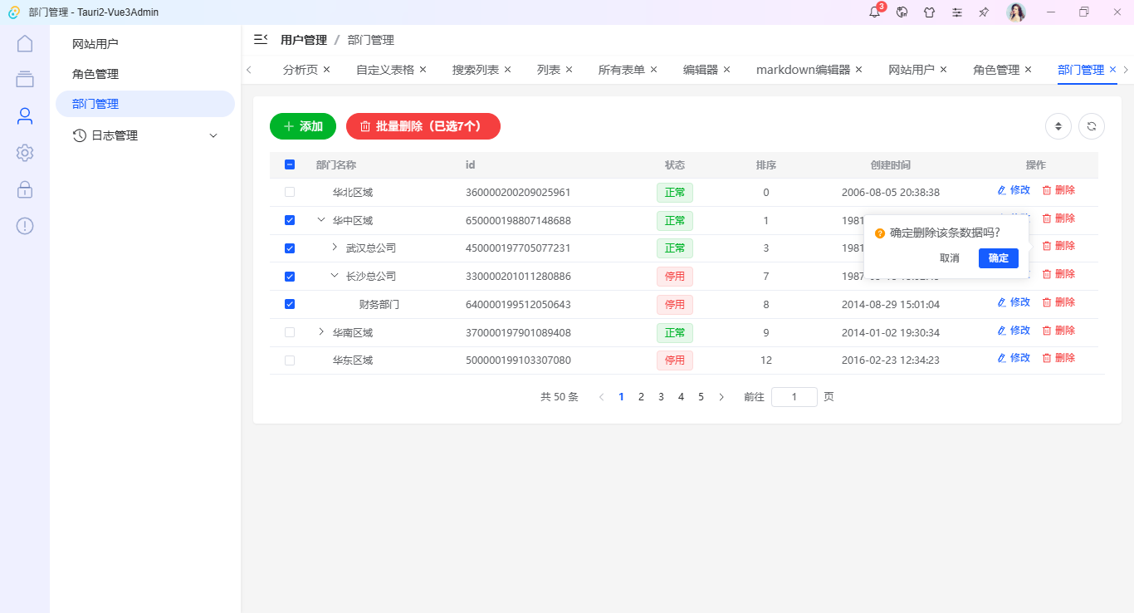Screen dimensions: 1134x613
Task: Switch to the 角色管理 tab
Action: coord(995,69)
